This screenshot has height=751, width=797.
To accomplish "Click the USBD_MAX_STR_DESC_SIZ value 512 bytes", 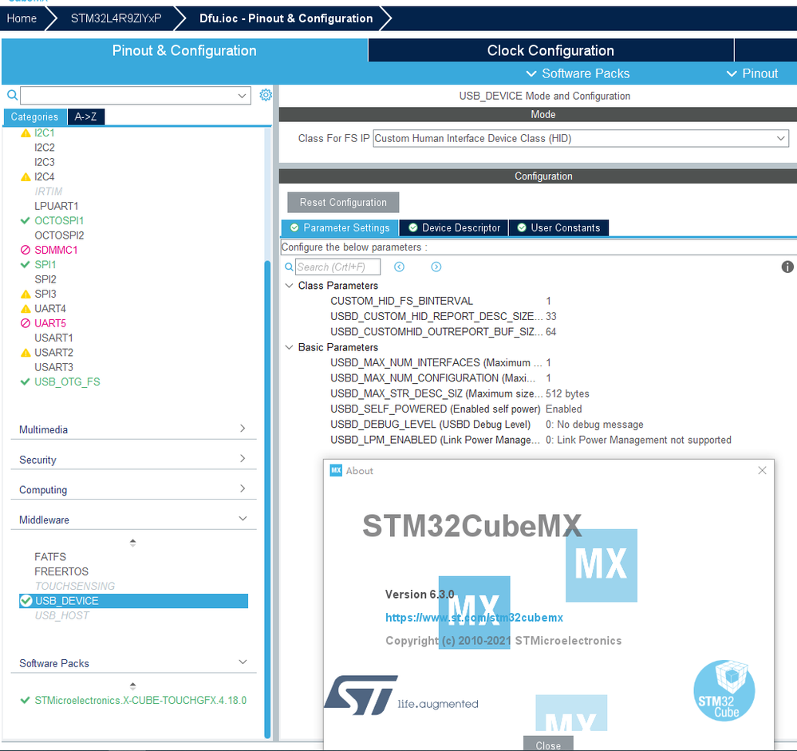I will click(x=567, y=393).
